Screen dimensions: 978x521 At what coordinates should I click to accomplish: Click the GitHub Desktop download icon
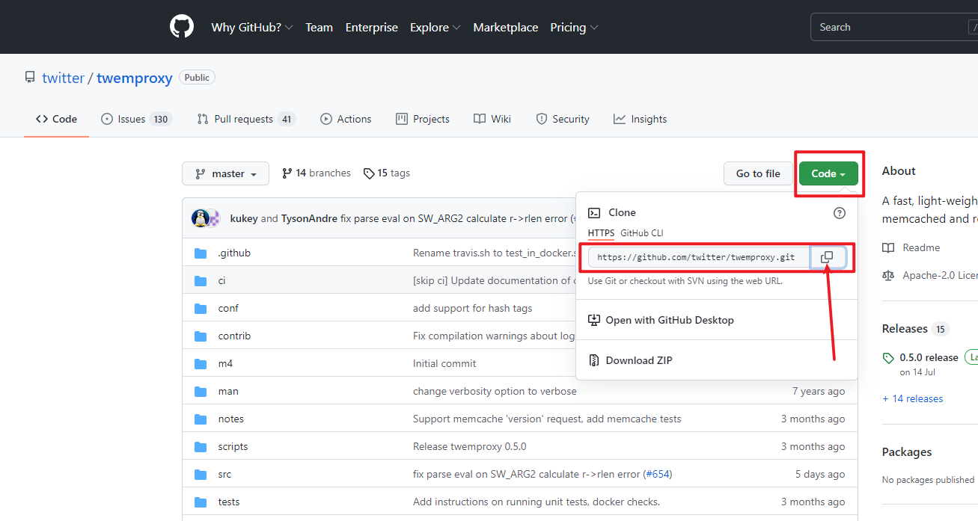[x=594, y=320]
